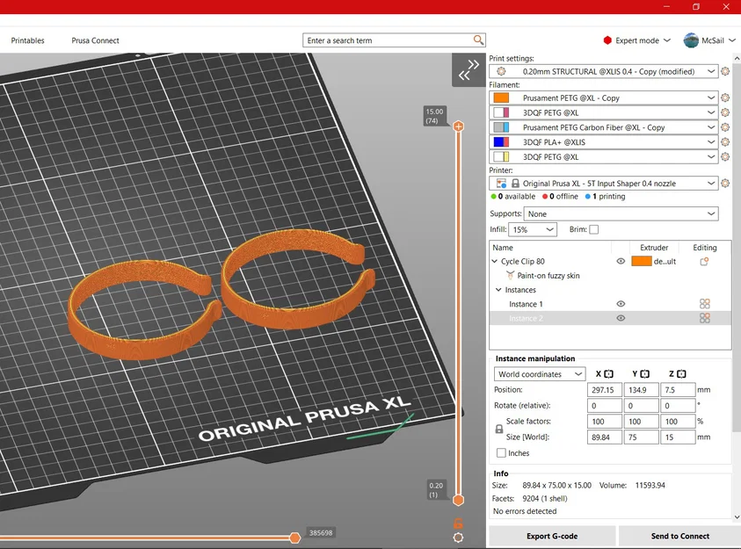741x549 pixels.
Task: Open the Prusa Connect tab
Action: coord(95,40)
